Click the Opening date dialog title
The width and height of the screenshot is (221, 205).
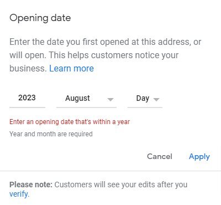[x=40, y=18]
